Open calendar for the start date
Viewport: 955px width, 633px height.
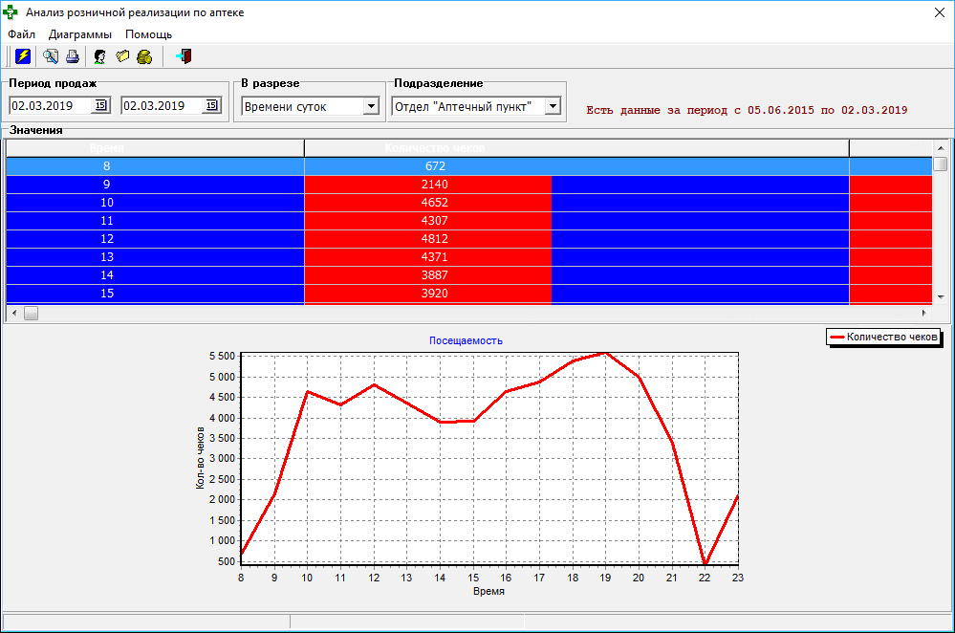click(100, 106)
